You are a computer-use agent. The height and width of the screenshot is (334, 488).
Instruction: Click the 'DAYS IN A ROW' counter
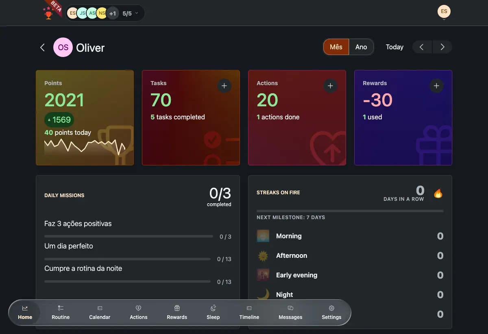click(x=403, y=193)
